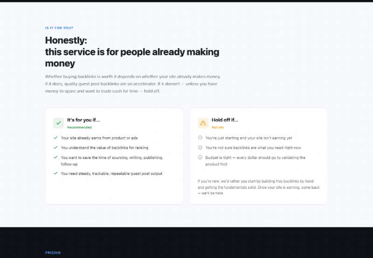Click the 'If you're new' footnote paragraph
This screenshot has height=258, width=373.
click(x=259, y=187)
